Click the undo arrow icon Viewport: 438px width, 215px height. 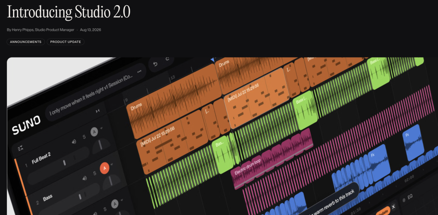pos(155,64)
